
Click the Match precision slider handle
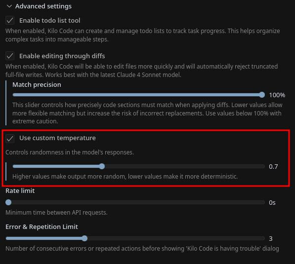tap(262, 95)
